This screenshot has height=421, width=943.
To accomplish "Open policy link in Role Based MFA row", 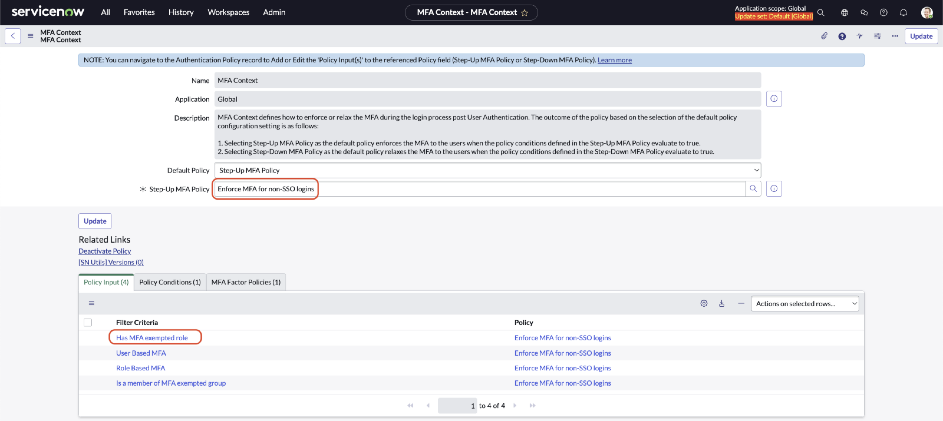I will (563, 368).
